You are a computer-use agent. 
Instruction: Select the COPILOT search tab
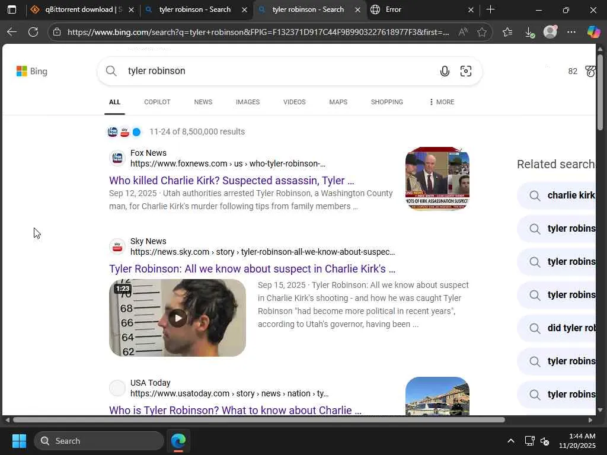(157, 102)
